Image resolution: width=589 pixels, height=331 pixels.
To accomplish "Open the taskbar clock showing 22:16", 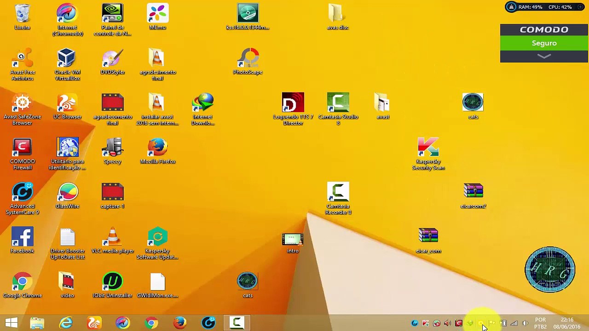I will (x=567, y=323).
